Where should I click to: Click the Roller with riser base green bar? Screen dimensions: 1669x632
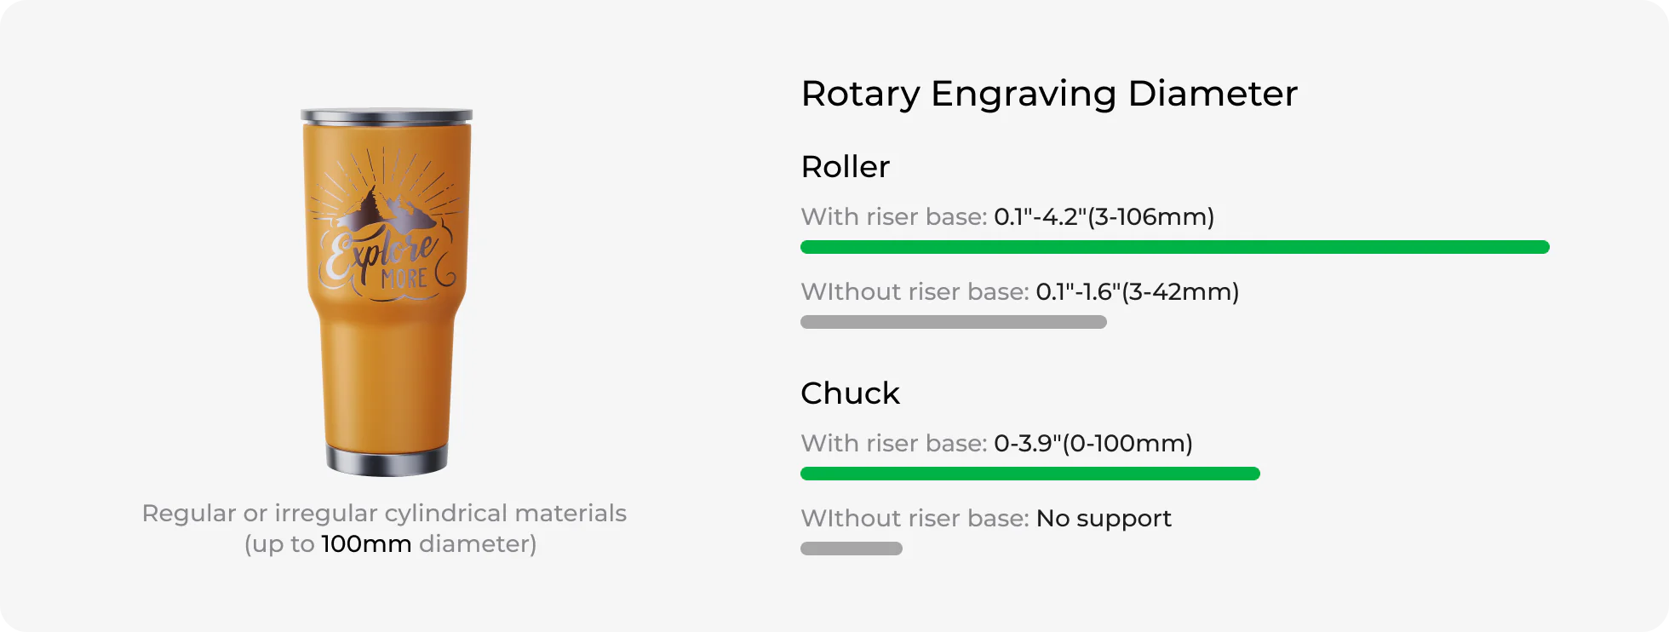(x=1174, y=247)
